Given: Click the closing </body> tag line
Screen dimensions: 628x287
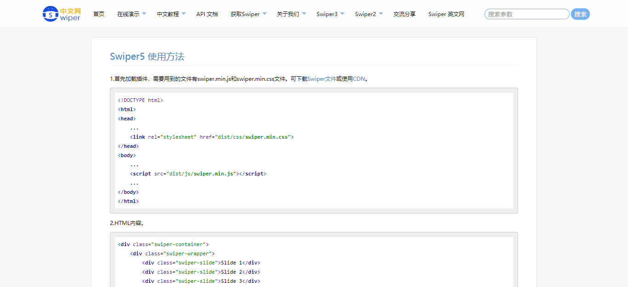Looking at the screenshot, I should (128, 192).
